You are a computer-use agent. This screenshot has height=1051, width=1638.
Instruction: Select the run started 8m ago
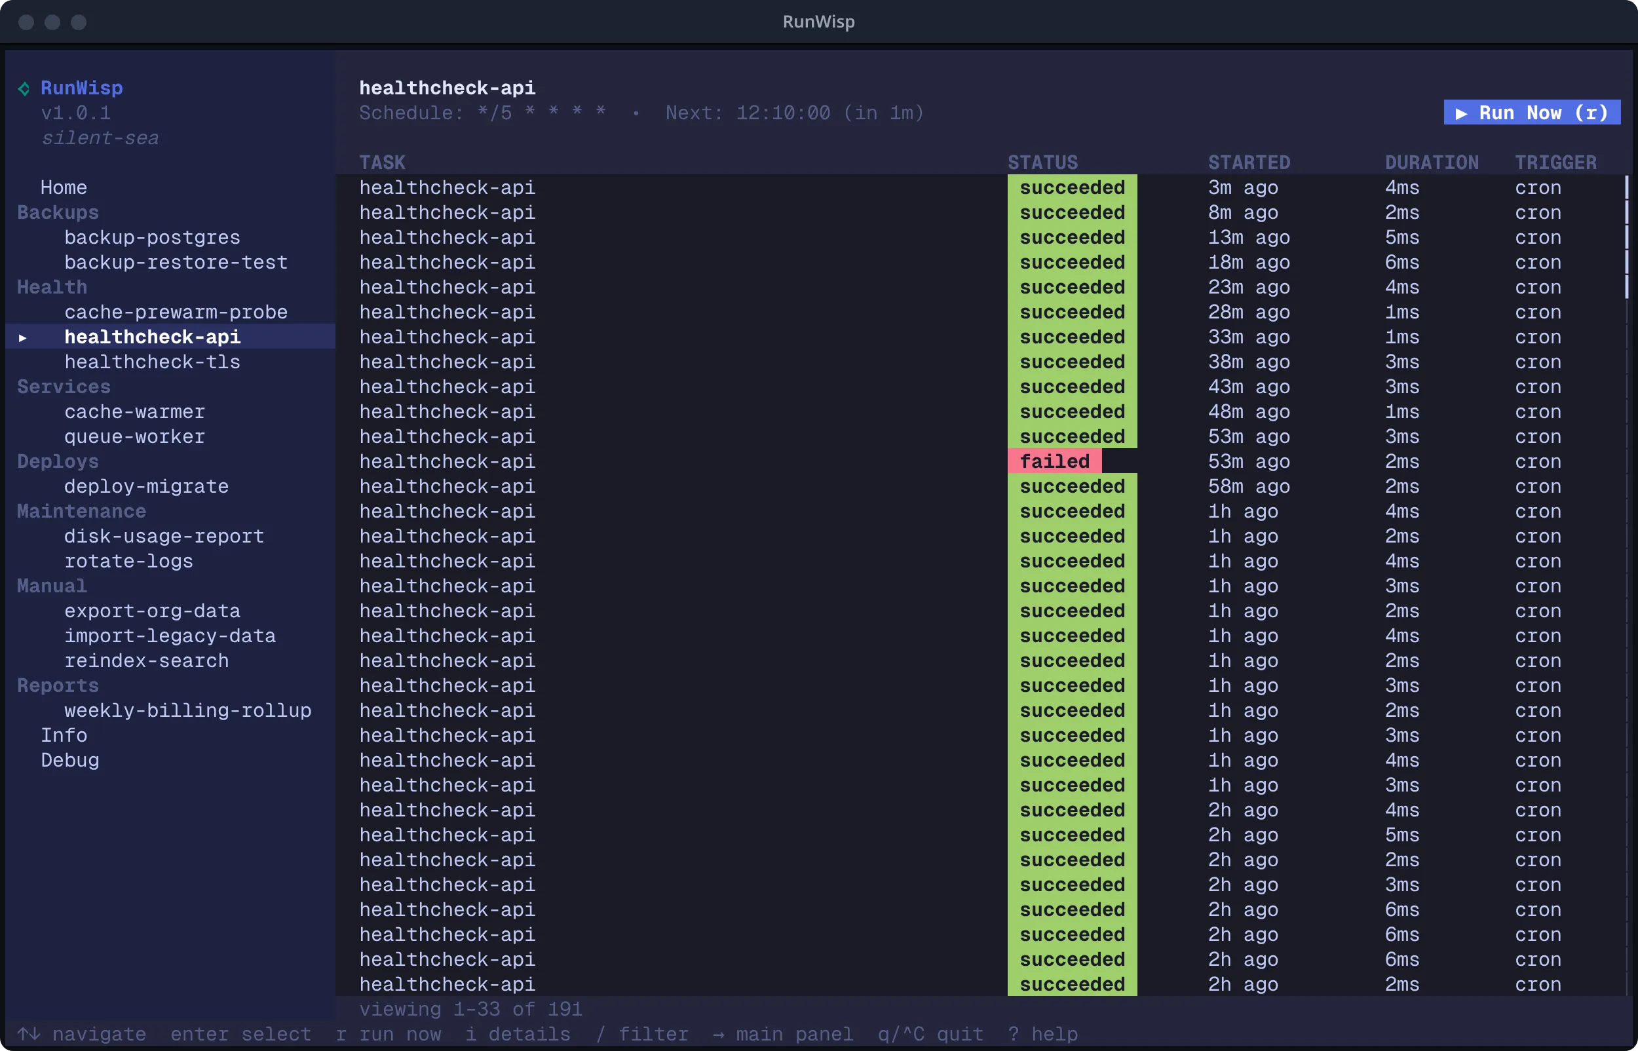980,212
